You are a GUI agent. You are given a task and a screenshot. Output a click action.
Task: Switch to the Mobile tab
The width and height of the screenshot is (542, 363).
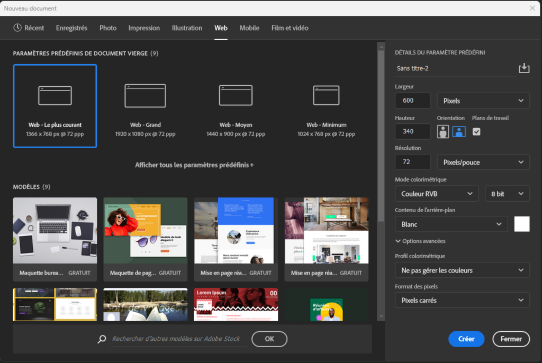tap(249, 28)
